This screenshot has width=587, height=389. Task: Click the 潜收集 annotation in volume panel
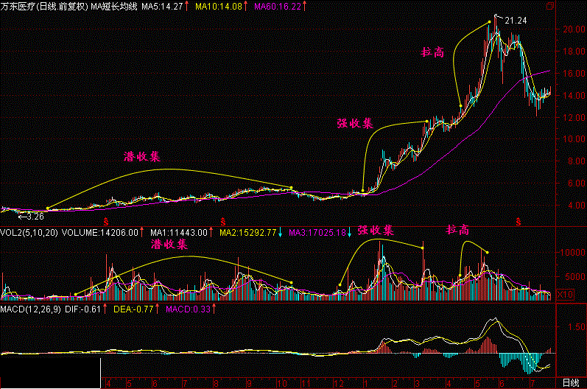(x=169, y=243)
